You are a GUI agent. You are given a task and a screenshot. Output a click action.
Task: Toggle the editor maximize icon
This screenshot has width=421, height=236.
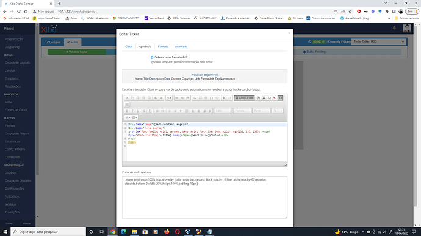(x=224, y=98)
